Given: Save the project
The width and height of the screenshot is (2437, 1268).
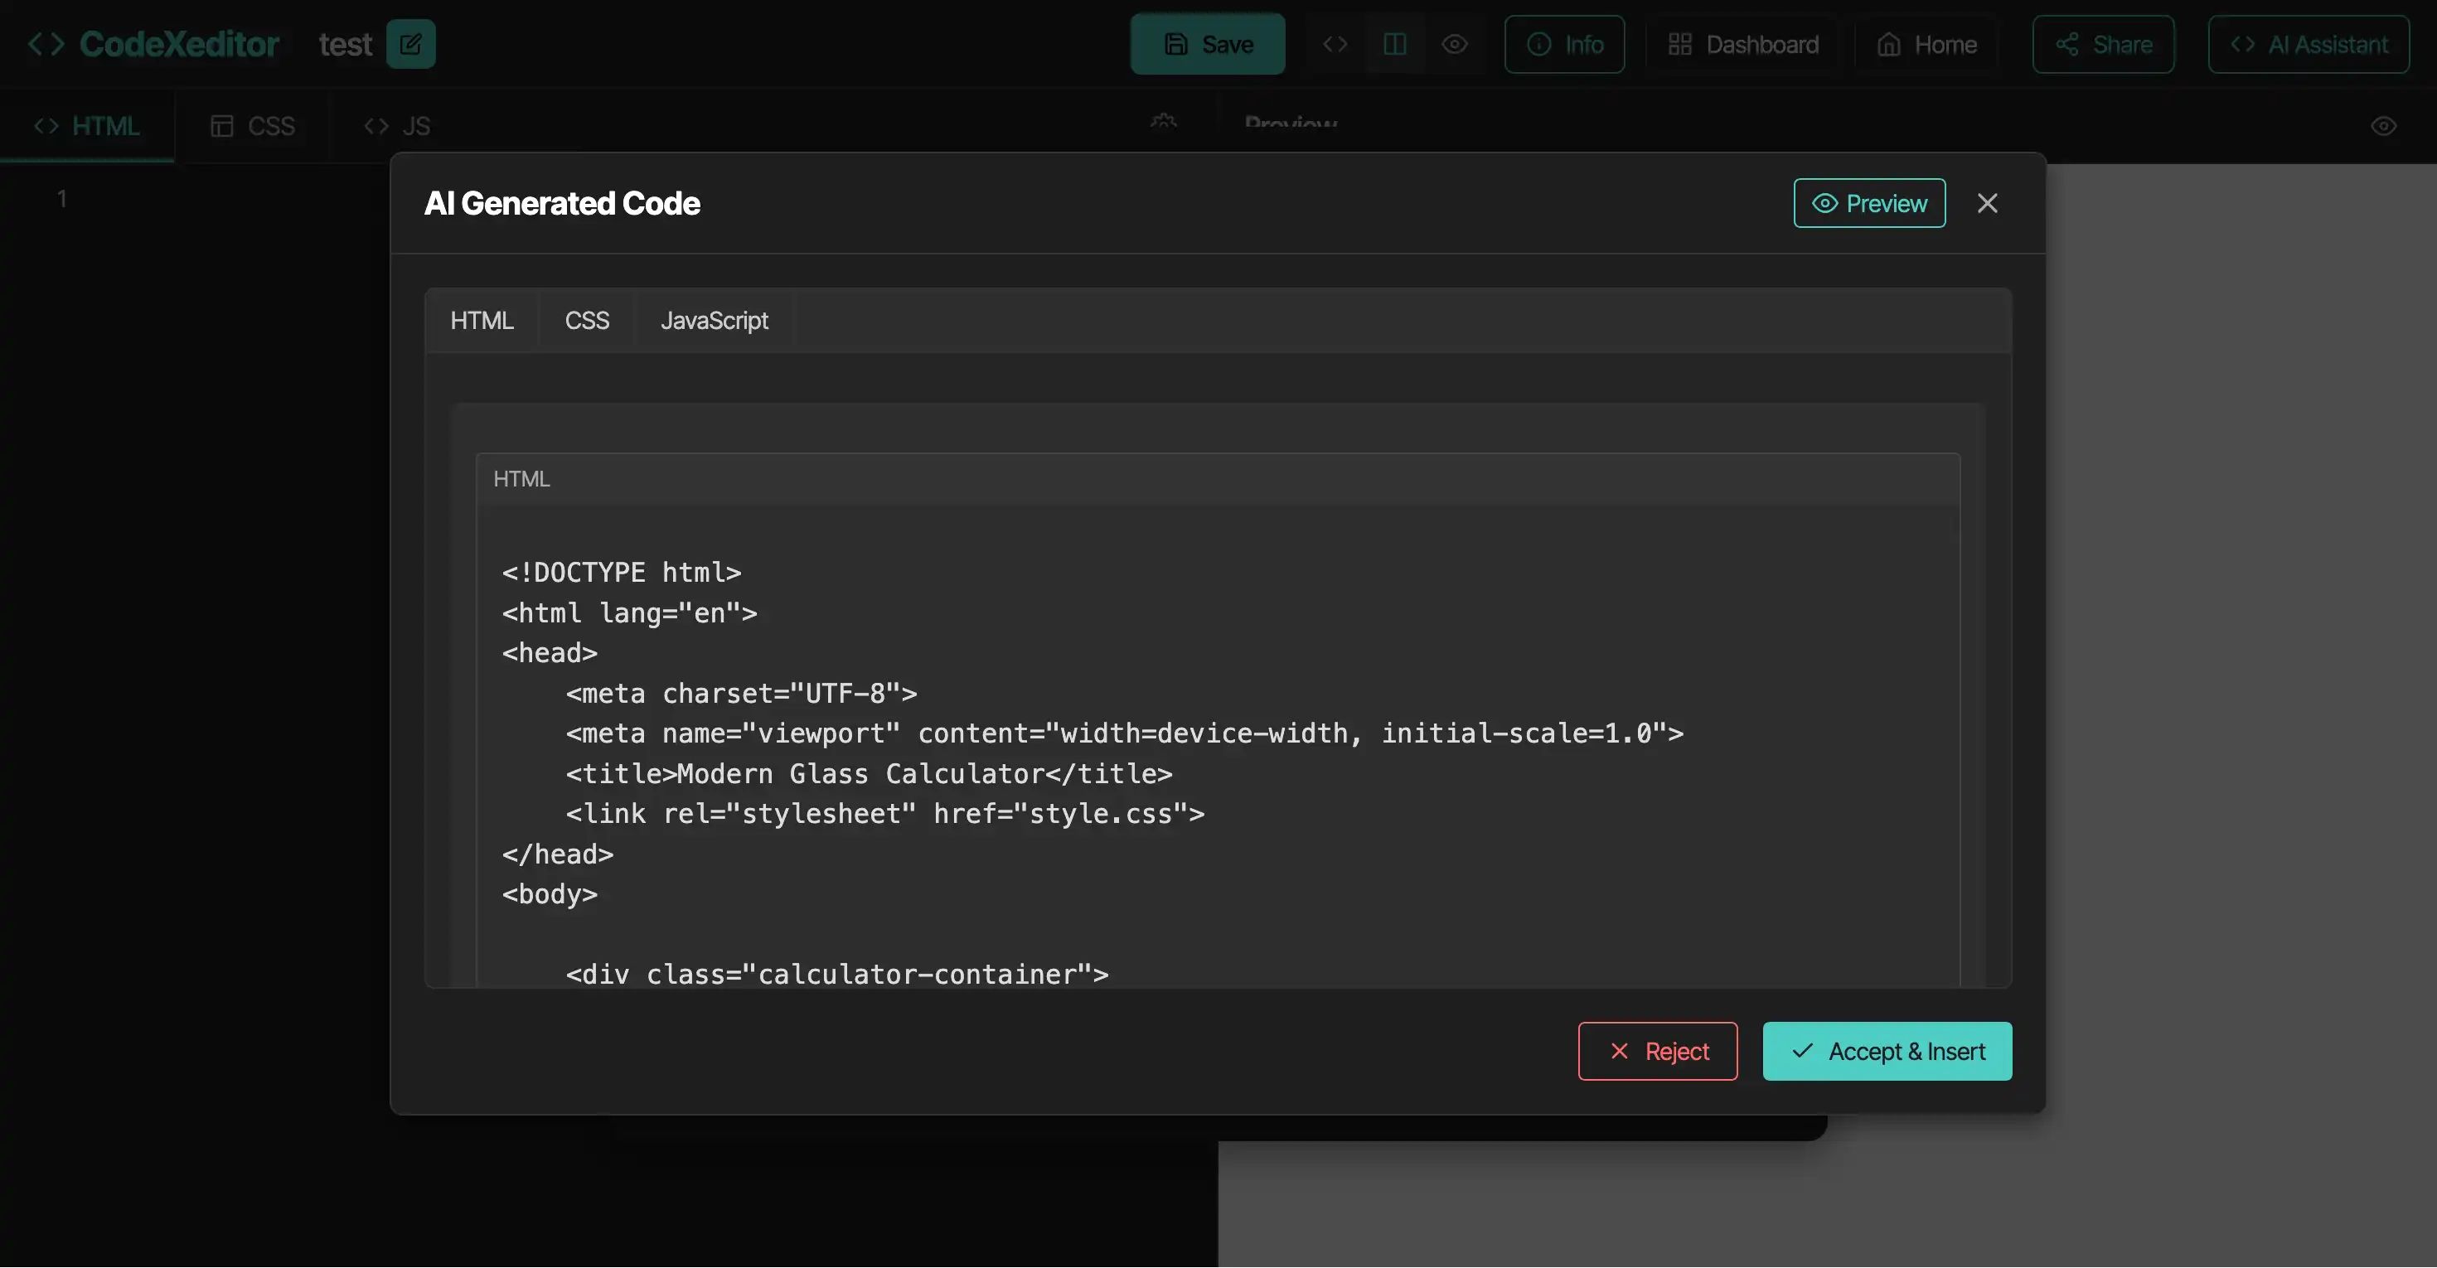Looking at the screenshot, I should pyautogui.click(x=1207, y=45).
